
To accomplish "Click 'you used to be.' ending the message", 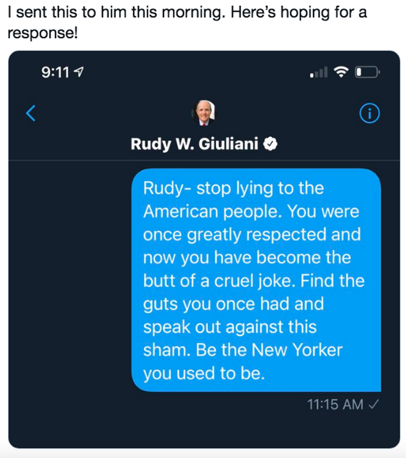I will (204, 373).
